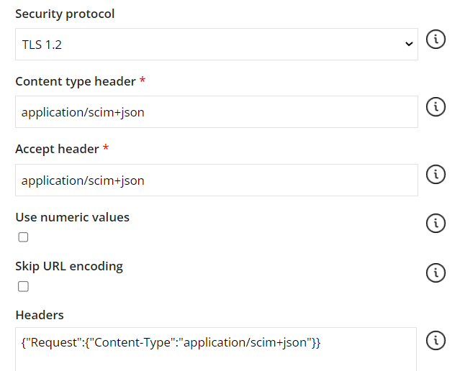This screenshot has width=460, height=371.
Task: View info about Use numeric values
Action: pyautogui.click(x=436, y=224)
